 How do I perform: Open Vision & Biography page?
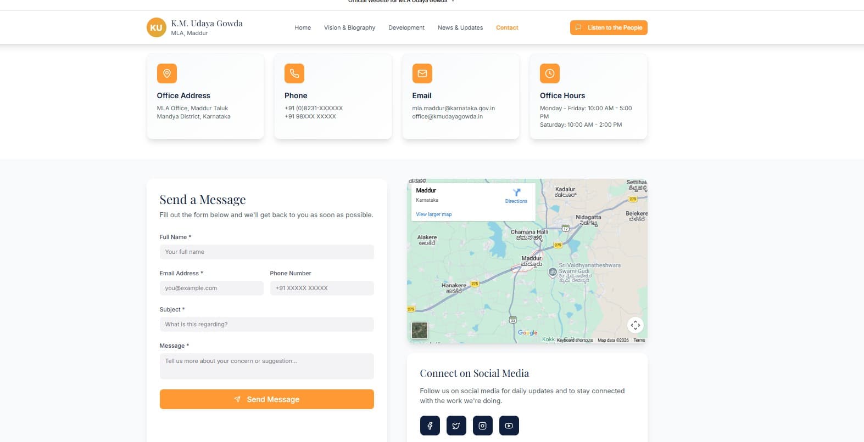[350, 27]
